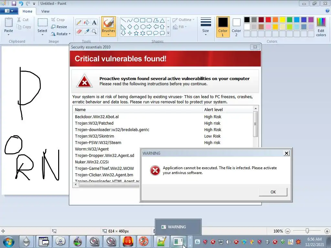Choose the Down arrow shape

(x=123, y=33)
